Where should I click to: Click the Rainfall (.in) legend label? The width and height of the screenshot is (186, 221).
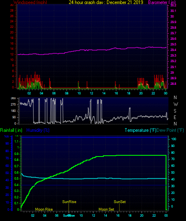pyautogui.click(x=11, y=130)
